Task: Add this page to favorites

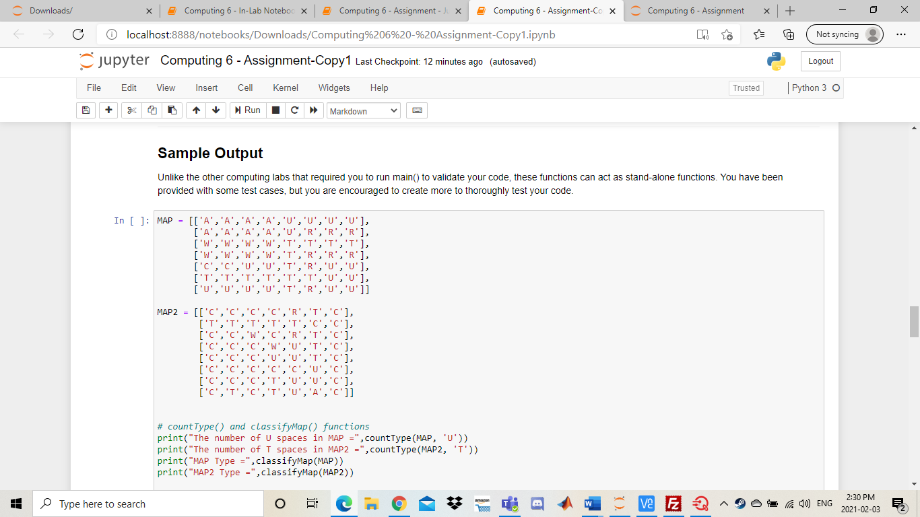Action: 727,34
